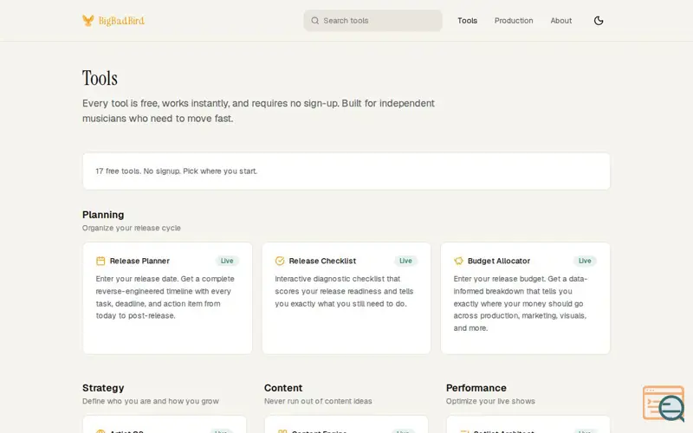Click 'Define who you are and how you grow'
The height and width of the screenshot is (433, 693).
pos(150,401)
